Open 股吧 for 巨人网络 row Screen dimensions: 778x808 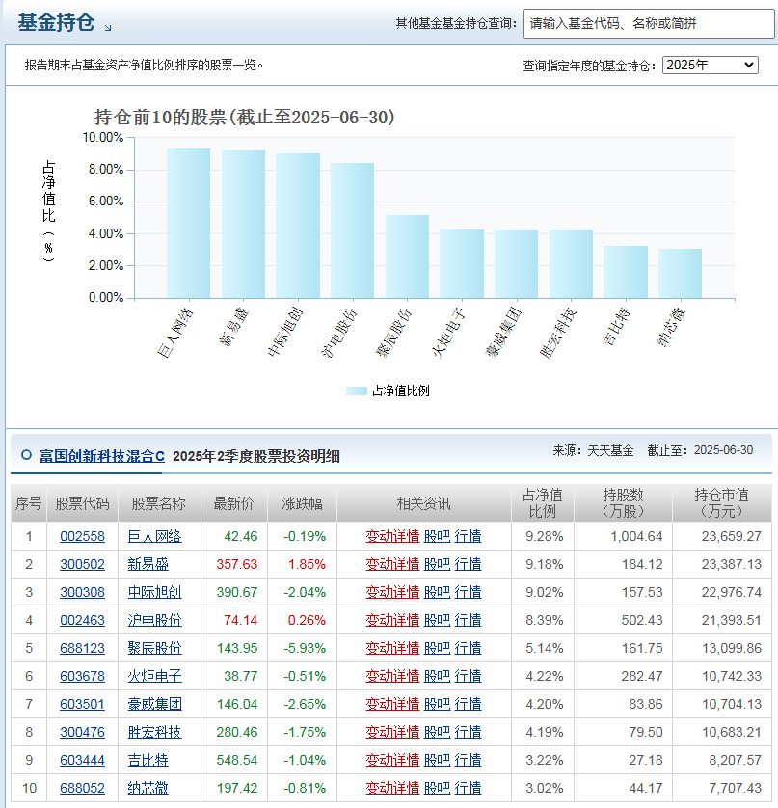(x=437, y=536)
